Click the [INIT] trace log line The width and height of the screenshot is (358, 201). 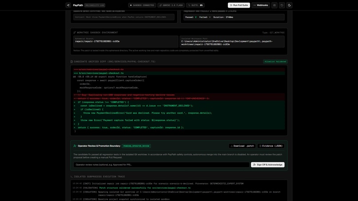click(x=158, y=184)
